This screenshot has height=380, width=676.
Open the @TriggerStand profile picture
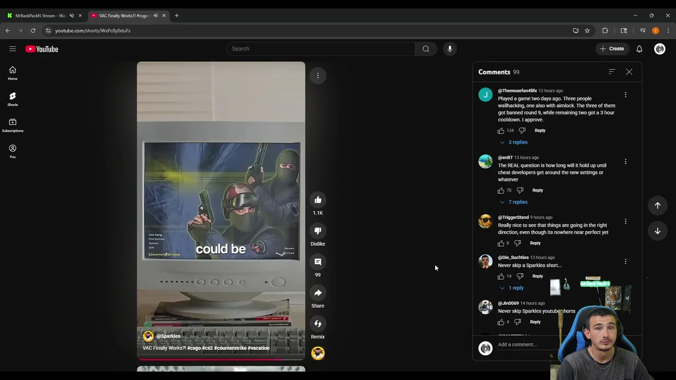(x=485, y=221)
